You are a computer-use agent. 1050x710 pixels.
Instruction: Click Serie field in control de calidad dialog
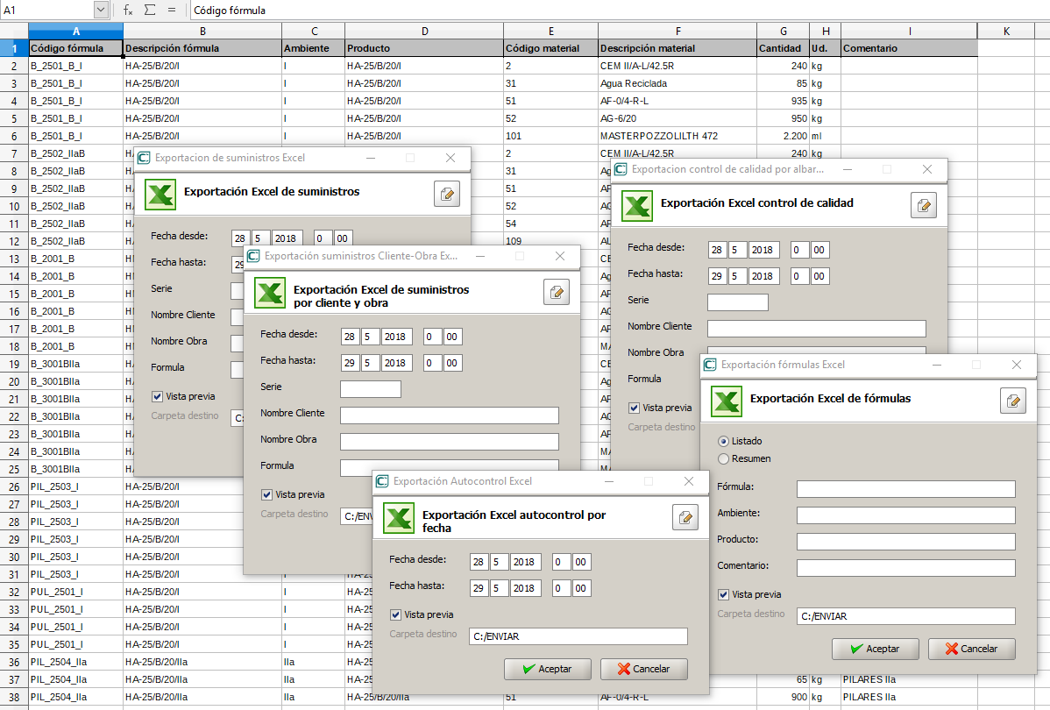738,302
